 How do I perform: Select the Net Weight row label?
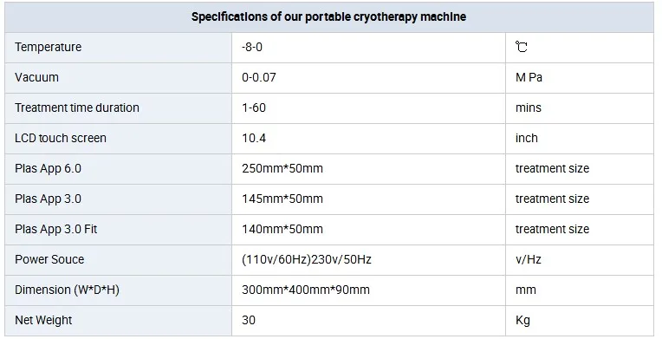43,321
